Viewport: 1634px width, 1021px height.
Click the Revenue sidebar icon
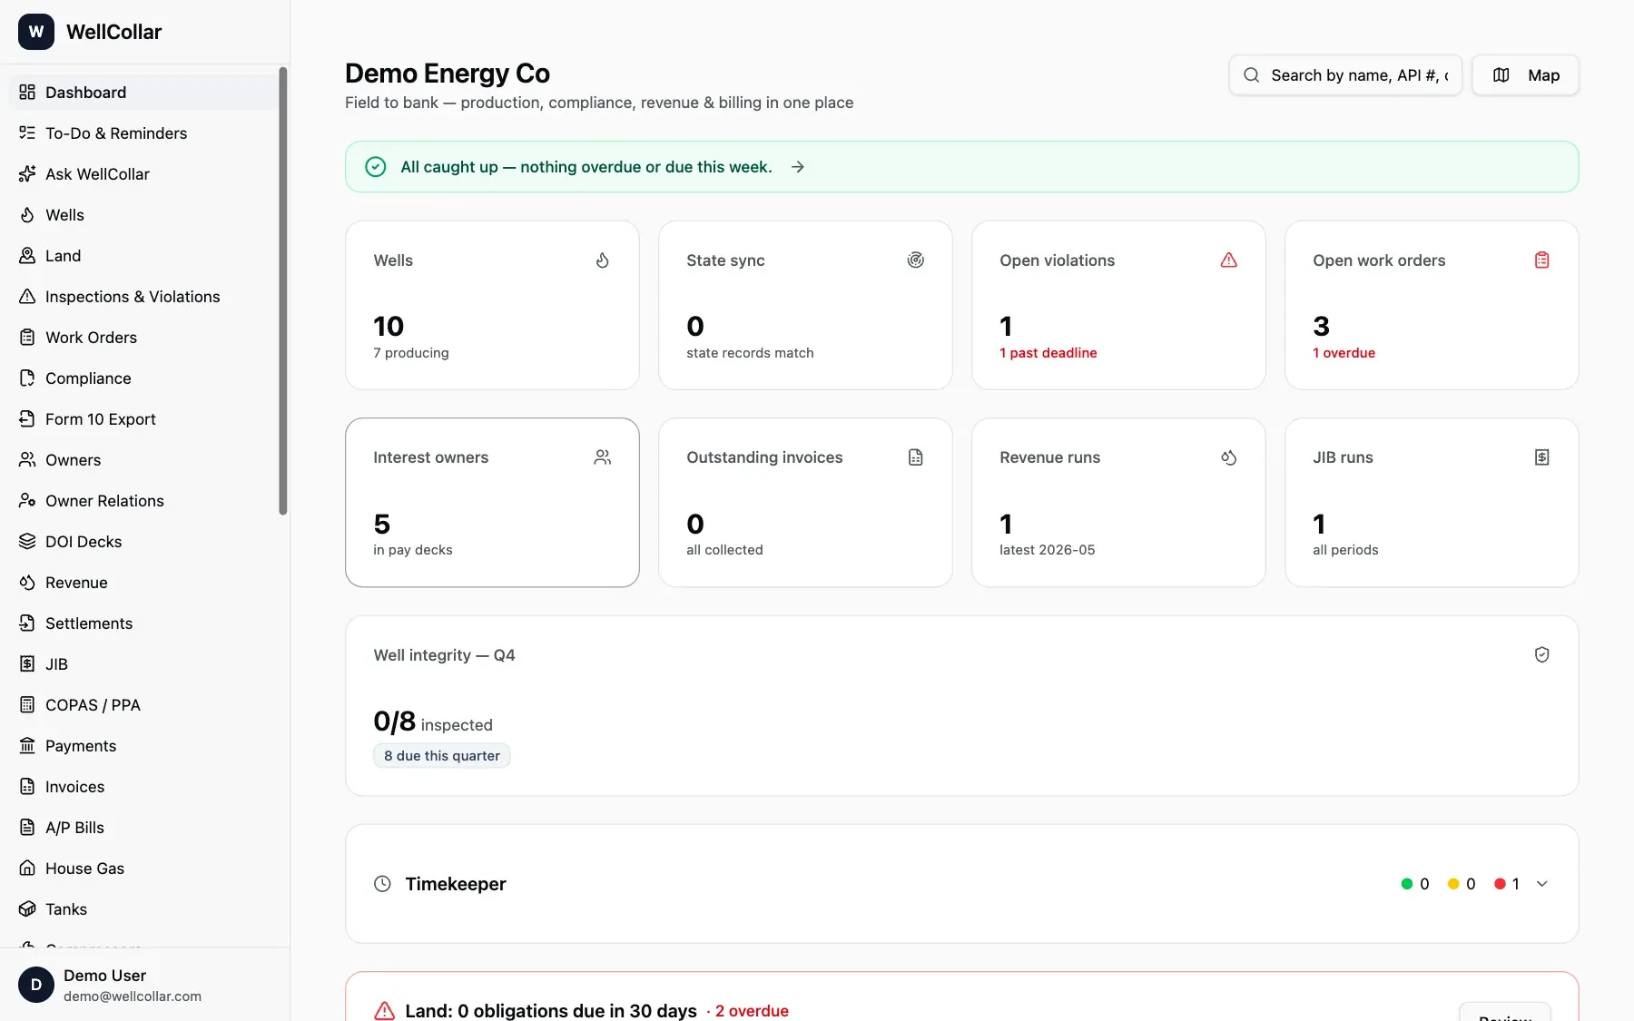click(27, 583)
